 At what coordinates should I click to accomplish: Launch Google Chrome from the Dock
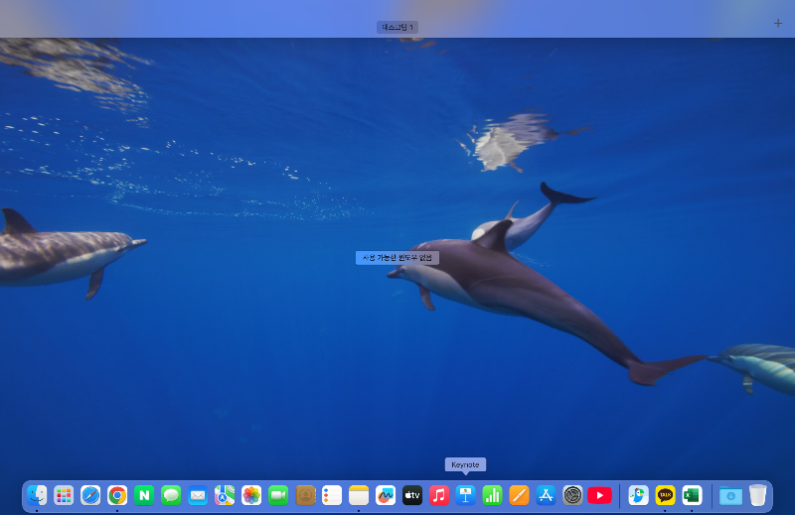[x=117, y=495]
